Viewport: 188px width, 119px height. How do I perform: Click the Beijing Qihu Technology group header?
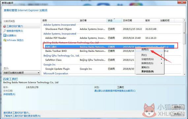pyautogui.click(x=61, y=56)
